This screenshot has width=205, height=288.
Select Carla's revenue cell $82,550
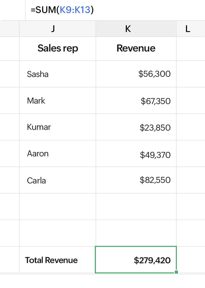pyautogui.click(x=136, y=180)
